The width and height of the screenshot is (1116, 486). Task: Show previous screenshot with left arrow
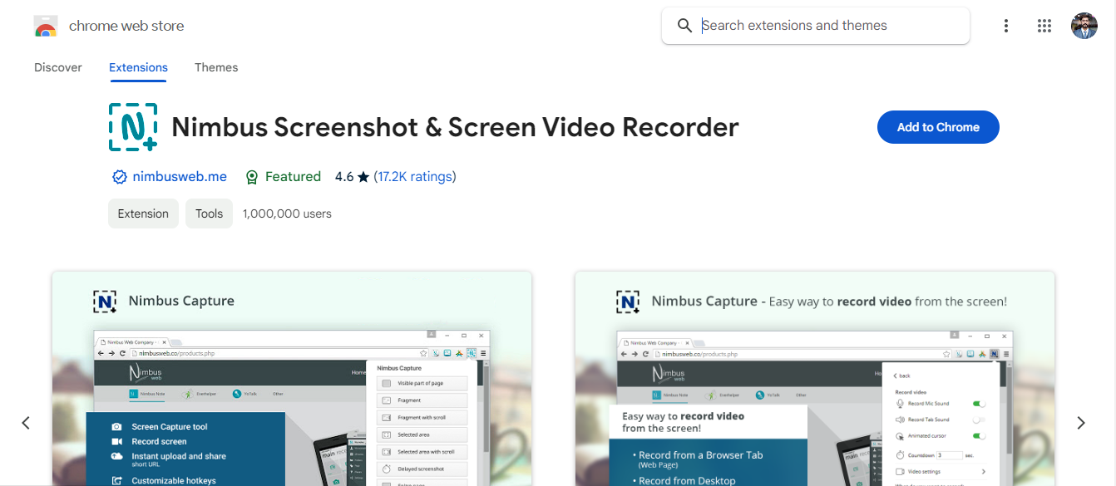26,423
